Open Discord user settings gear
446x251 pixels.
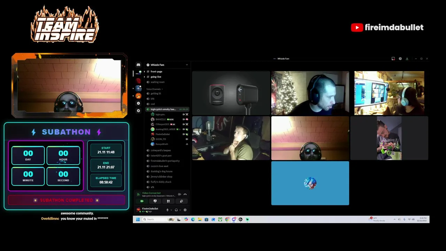coord(185,210)
